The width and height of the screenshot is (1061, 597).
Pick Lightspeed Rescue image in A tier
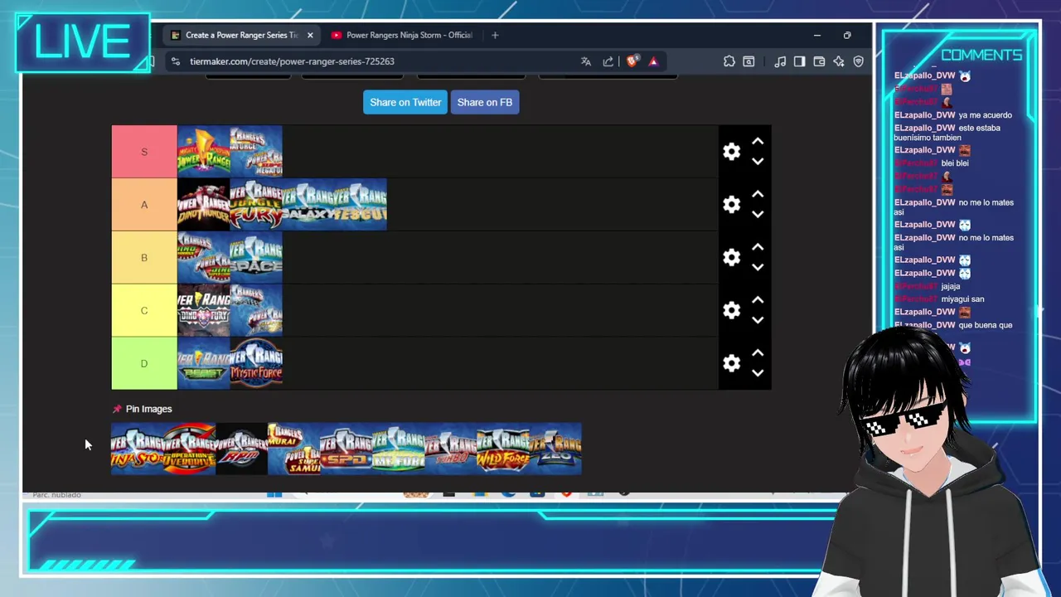pyautogui.click(x=361, y=205)
